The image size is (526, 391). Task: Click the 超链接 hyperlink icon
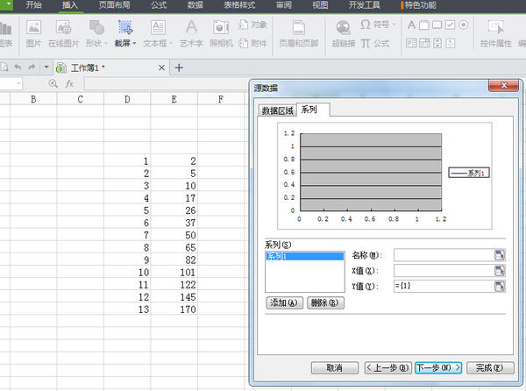tap(344, 32)
